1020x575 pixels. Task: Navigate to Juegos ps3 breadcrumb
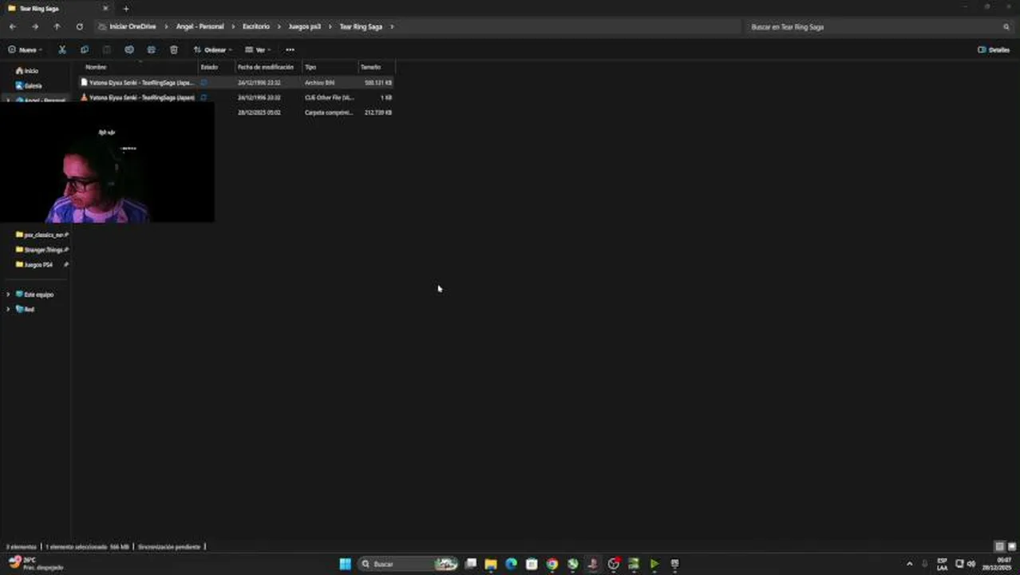tap(304, 26)
